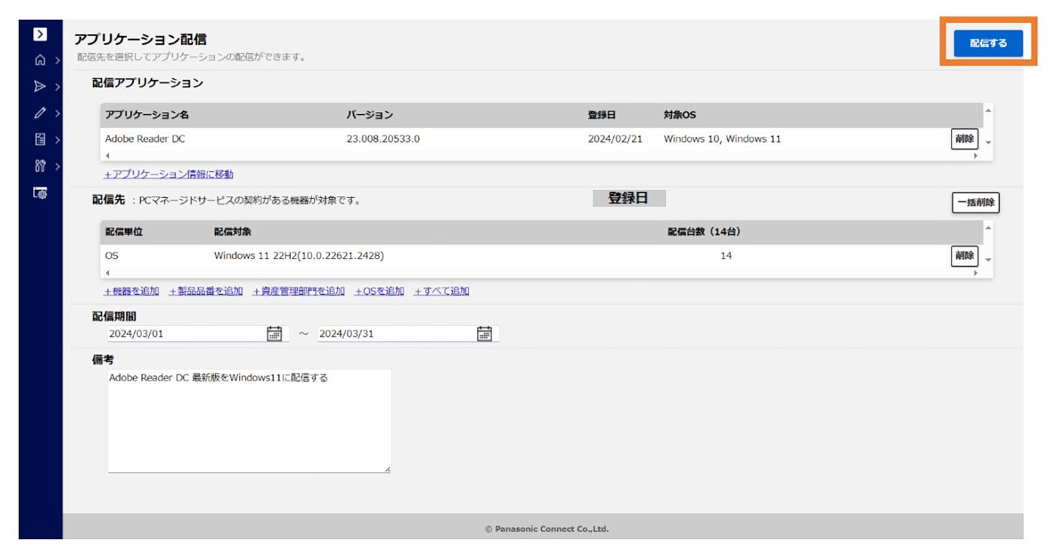Open the calendar for the start date 2024/03/01

pyautogui.click(x=274, y=334)
